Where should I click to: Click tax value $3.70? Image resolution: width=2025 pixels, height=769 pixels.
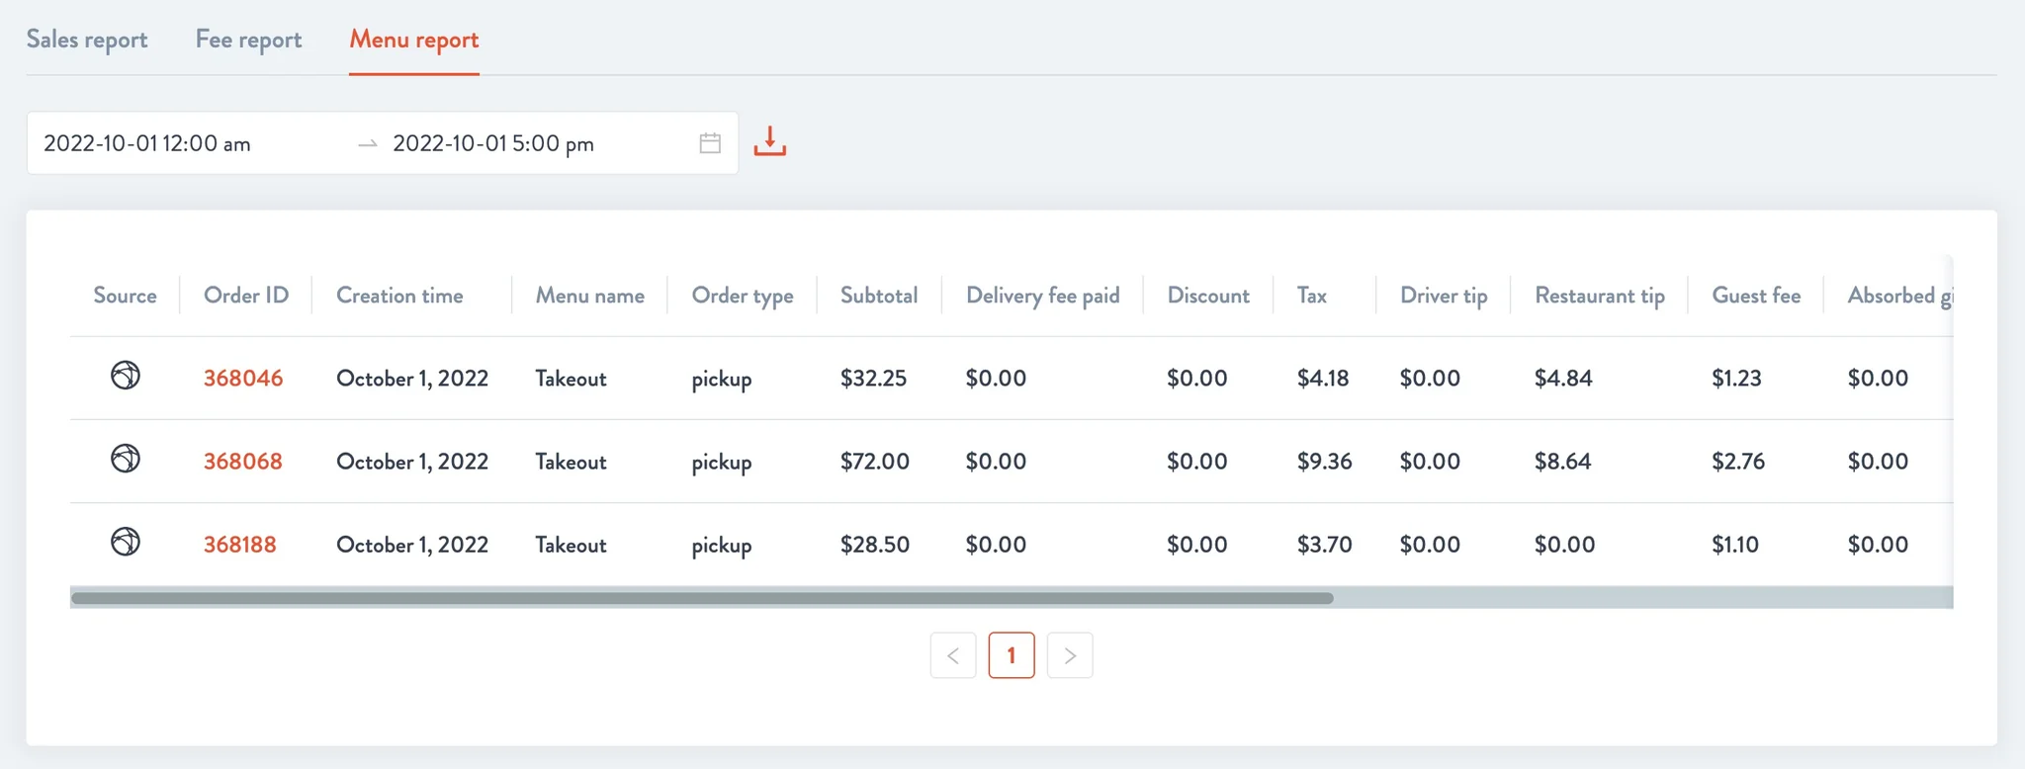[1325, 545]
